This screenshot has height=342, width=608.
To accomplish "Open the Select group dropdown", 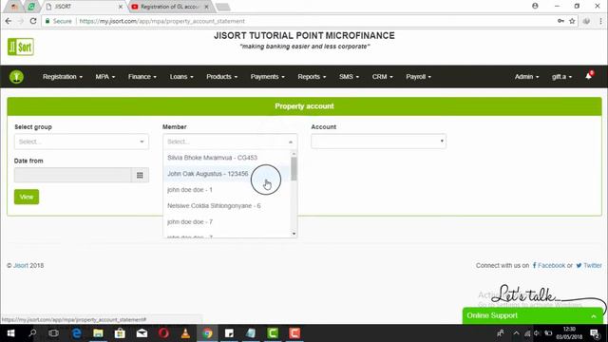I will pyautogui.click(x=82, y=142).
